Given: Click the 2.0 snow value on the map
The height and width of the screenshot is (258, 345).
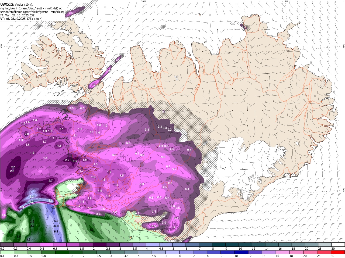Looking at the screenshot, I should [27, 134].
